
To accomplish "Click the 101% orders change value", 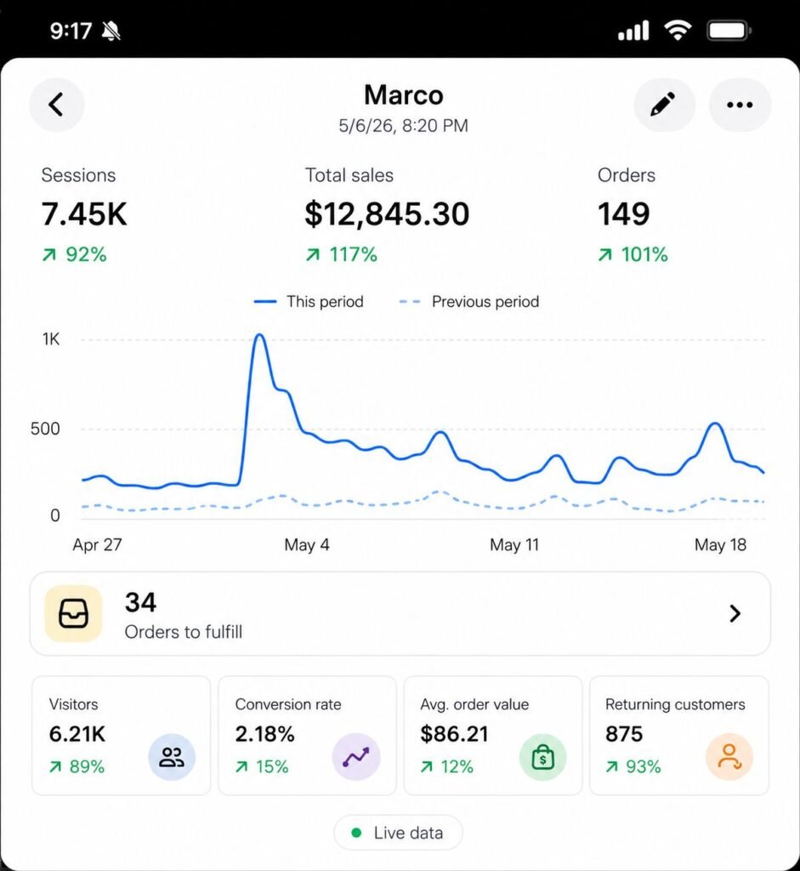I will coord(644,254).
